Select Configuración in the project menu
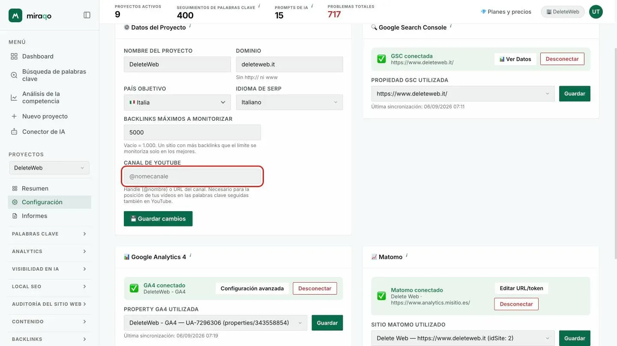This screenshot has width=617, height=346. (x=49, y=202)
